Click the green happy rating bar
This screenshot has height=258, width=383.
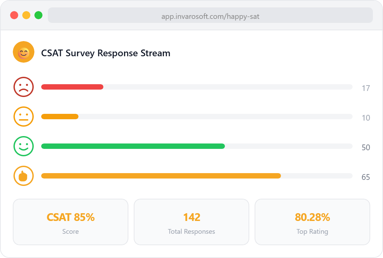point(133,146)
